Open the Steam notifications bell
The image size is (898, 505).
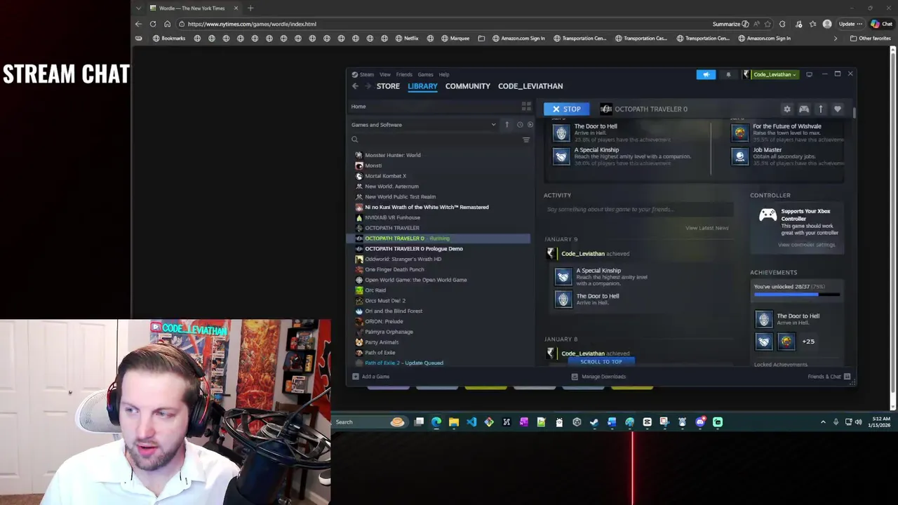[728, 74]
